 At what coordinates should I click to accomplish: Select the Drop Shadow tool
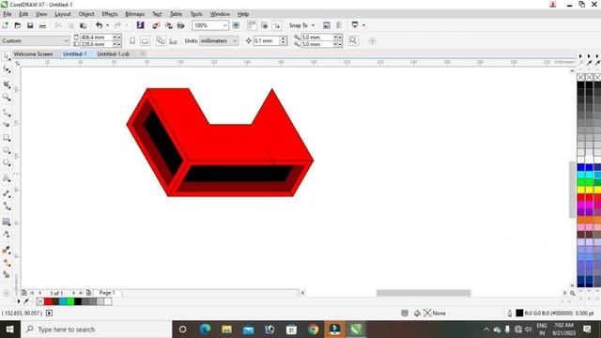click(7, 222)
